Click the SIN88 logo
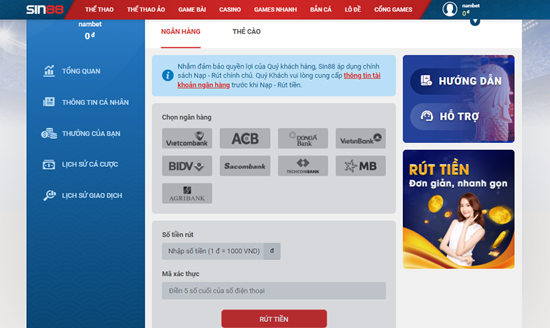Screen dimensions: 550x328 click(45, 10)
